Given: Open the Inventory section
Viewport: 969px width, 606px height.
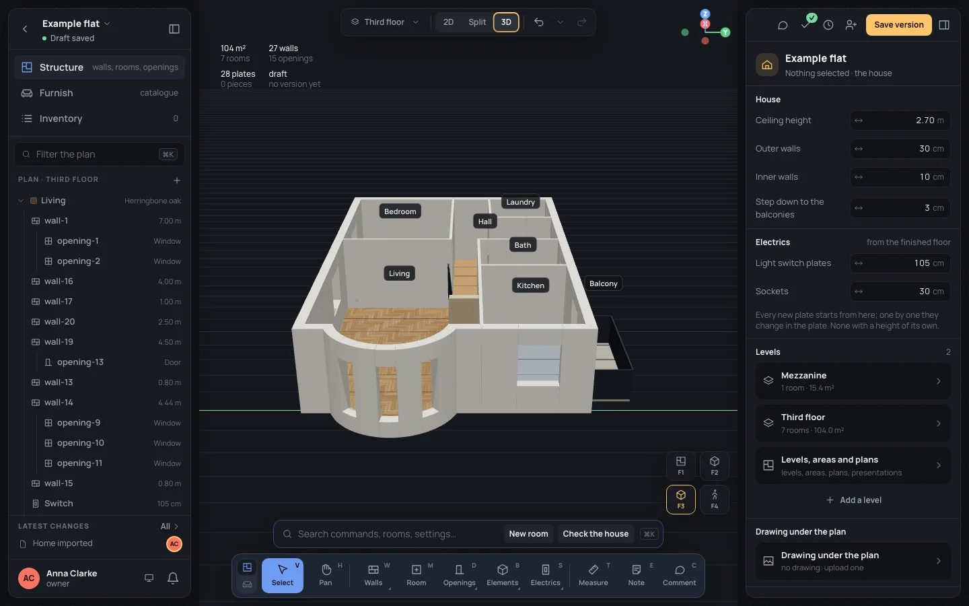Looking at the screenshot, I should [100, 119].
